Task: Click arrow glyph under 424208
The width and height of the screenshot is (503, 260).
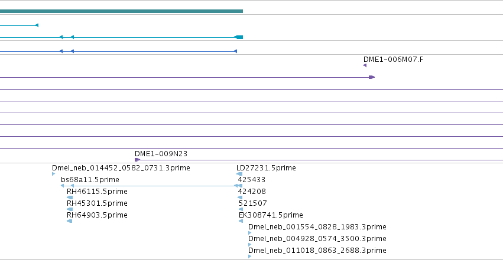Action: point(240,198)
